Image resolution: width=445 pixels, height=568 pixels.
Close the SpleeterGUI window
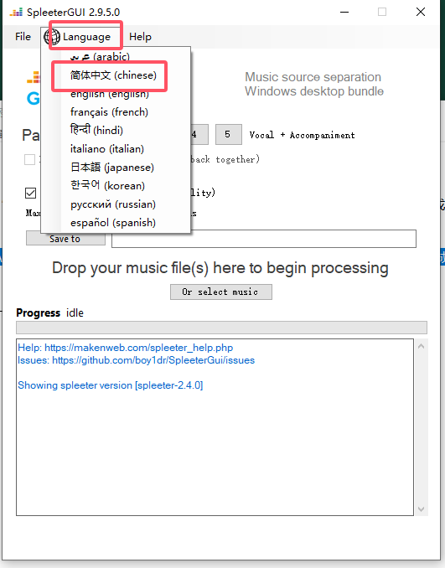coord(421,12)
